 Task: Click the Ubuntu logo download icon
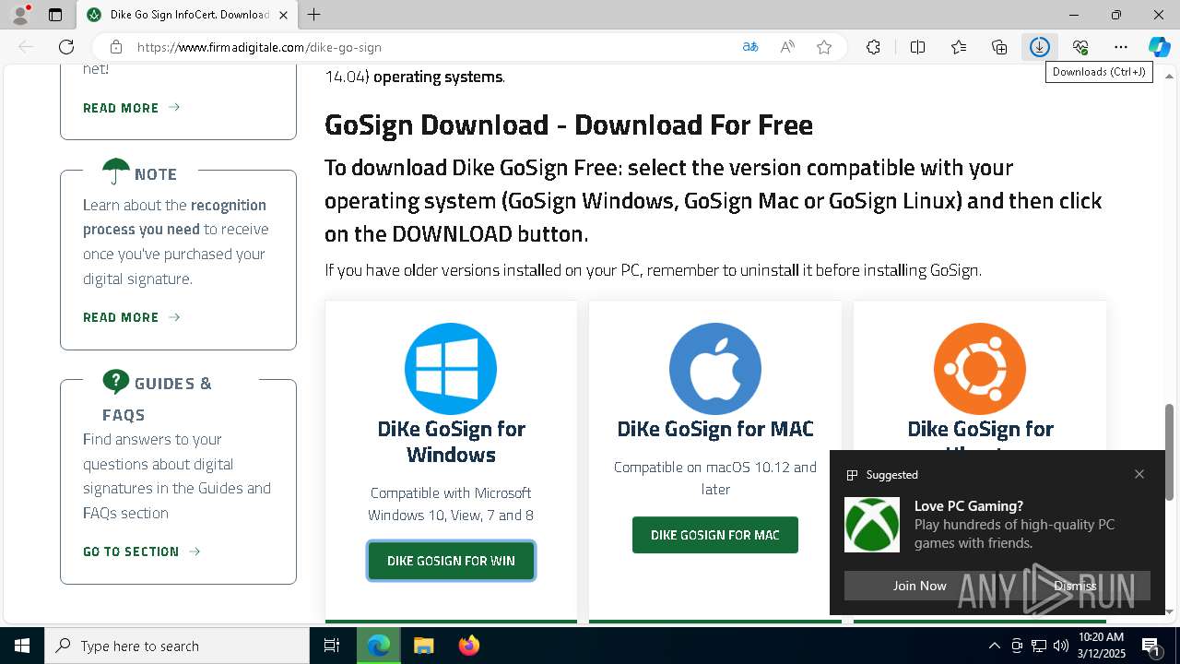(980, 369)
